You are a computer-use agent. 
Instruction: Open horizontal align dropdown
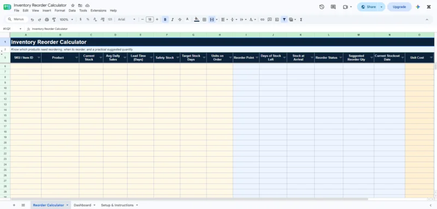(225, 20)
